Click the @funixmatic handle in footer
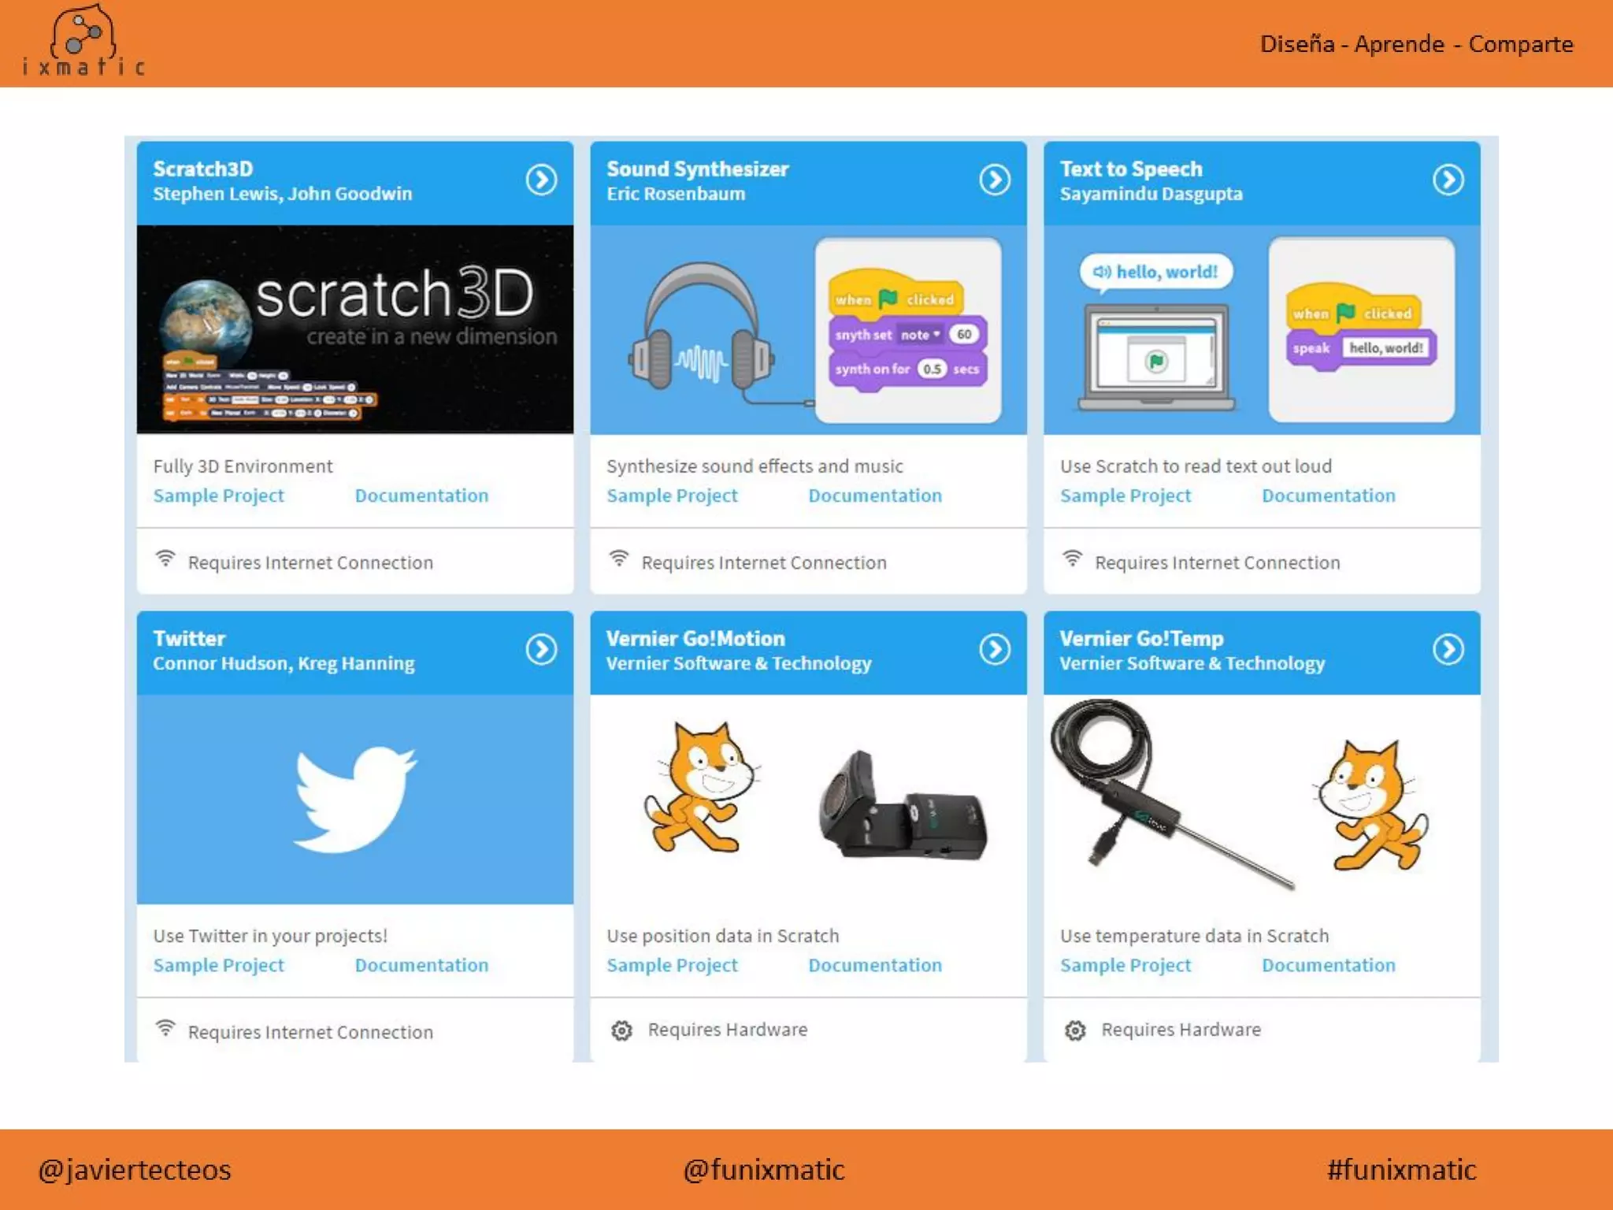The height and width of the screenshot is (1210, 1613). [763, 1170]
